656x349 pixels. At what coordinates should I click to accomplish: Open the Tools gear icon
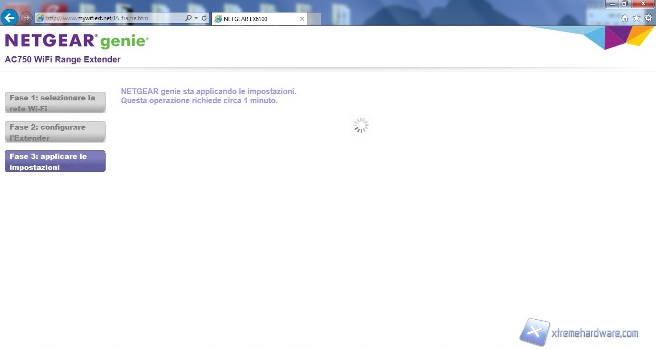(x=648, y=18)
